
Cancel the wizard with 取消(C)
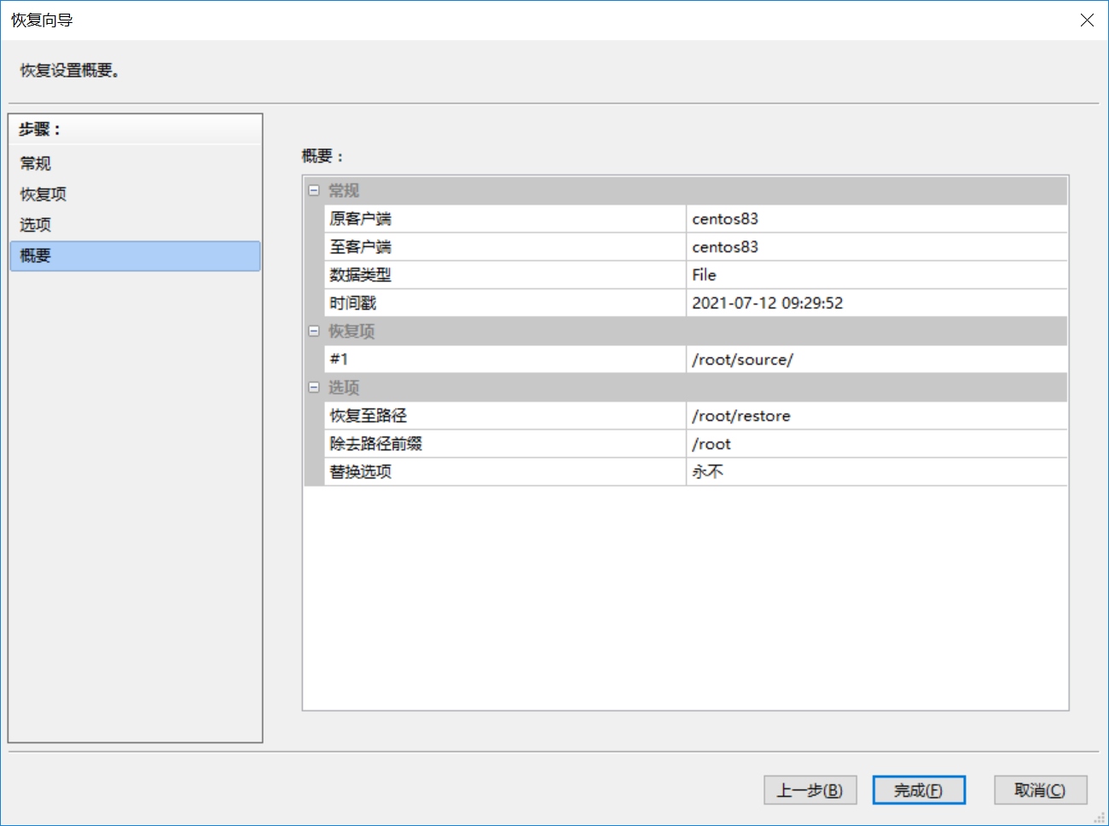pyautogui.click(x=1040, y=790)
